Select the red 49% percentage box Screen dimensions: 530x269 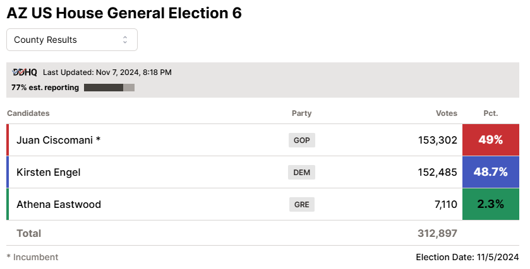click(x=491, y=140)
